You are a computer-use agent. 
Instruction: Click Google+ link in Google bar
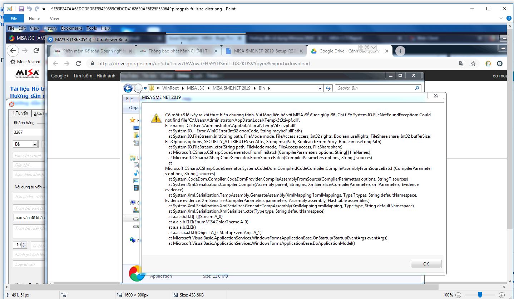coord(60,76)
